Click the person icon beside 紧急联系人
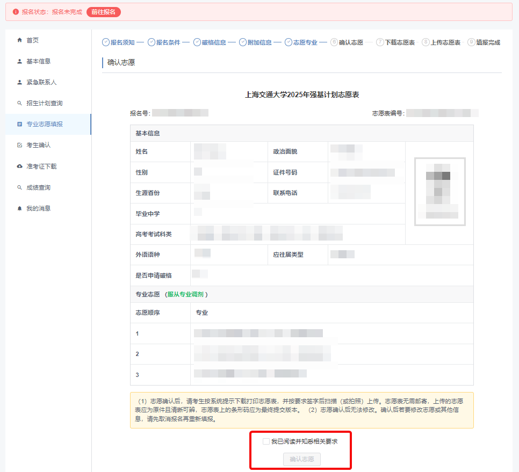Screen dimensions: 519x472 (19, 82)
